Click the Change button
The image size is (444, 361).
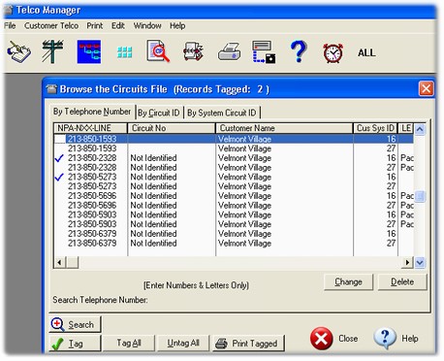(x=348, y=282)
